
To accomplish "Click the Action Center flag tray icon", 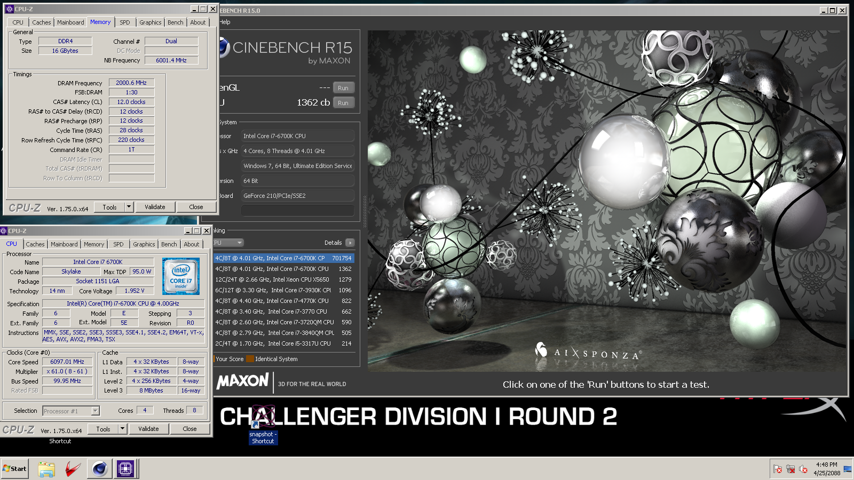I will 778,469.
